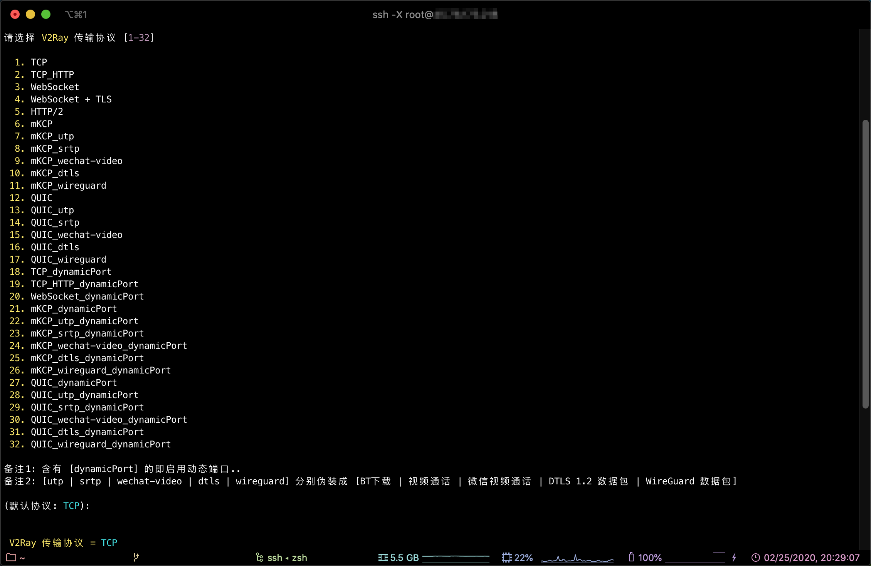Click the charging lightning bolt icon
Image resolution: width=871 pixels, height=566 pixels.
[734, 557]
